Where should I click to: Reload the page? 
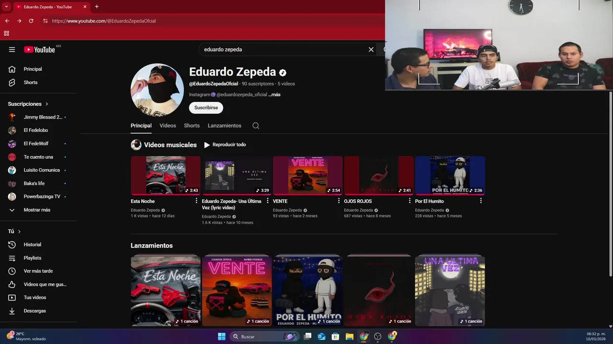point(31,21)
